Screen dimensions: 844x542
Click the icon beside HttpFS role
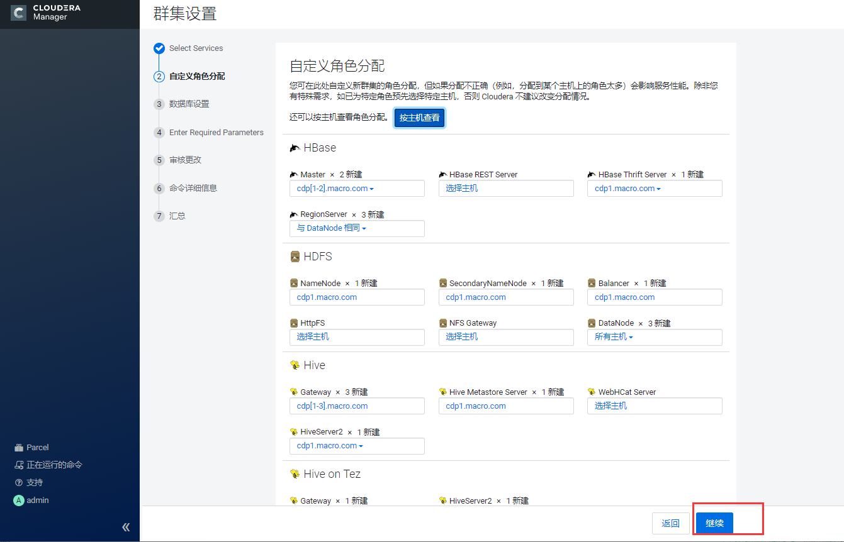coord(294,323)
